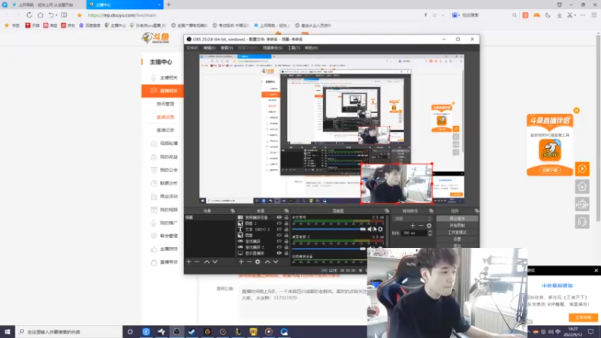The height and width of the screenshot is (338, 601).
Task: Toggle night mode moon icon in browser toolbar
Action: tap(548, 15)
